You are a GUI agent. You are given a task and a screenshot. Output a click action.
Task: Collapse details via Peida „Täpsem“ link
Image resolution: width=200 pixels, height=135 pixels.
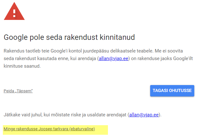18,91
